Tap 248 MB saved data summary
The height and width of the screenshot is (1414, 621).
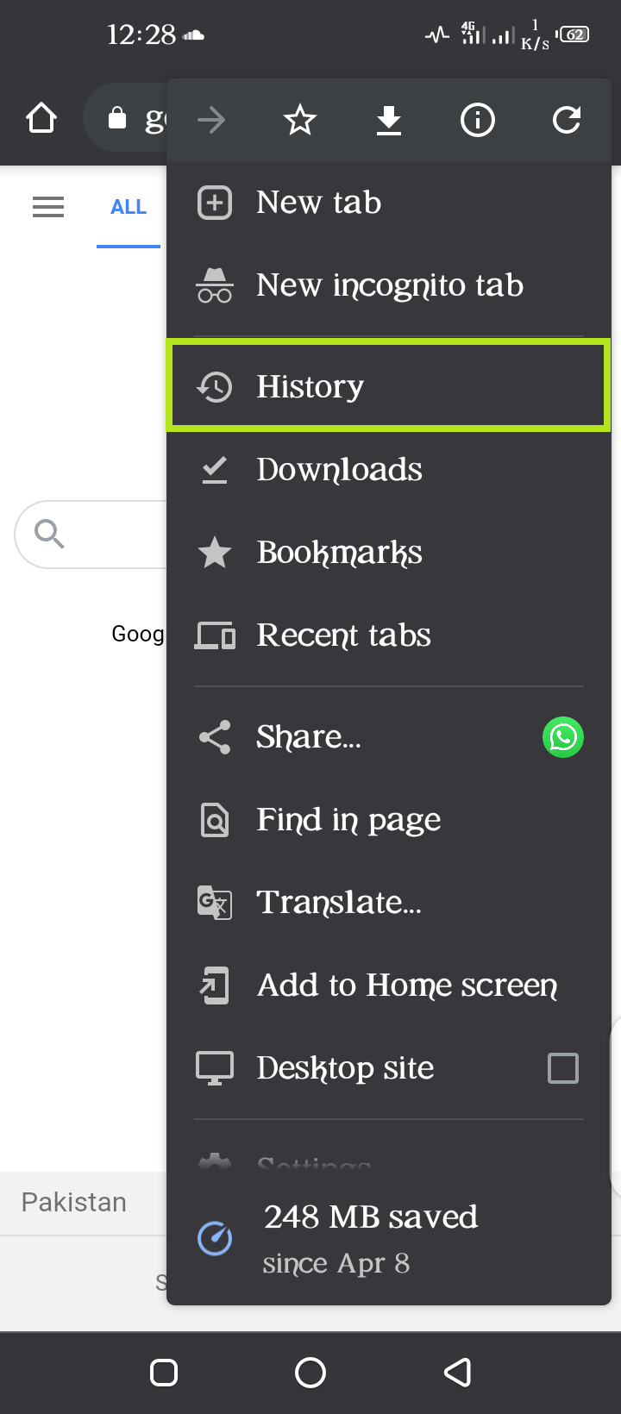(x=388, y=1239)
